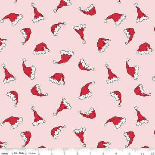Click the 'Riley Blake' text on the ruler
The image size is (155, 155).
pyautogui.click(x=19, y=153)
